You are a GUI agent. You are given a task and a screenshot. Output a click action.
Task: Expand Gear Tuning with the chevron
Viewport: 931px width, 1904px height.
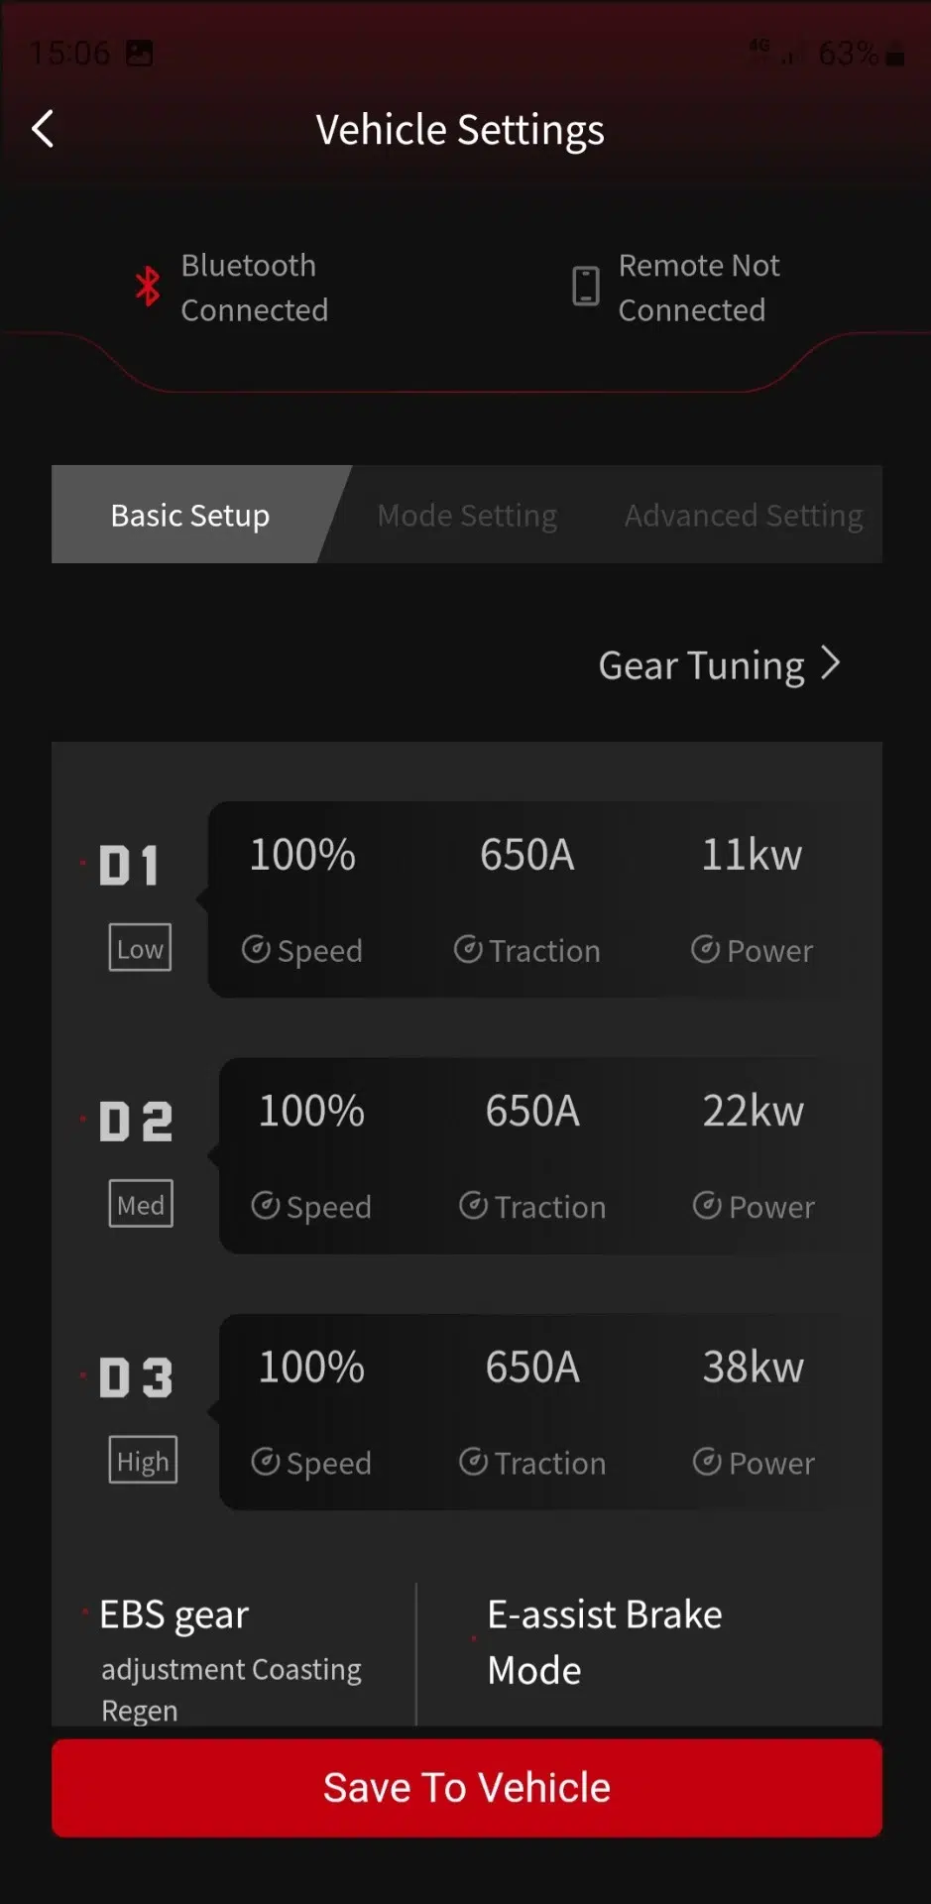tap(830, 663)
